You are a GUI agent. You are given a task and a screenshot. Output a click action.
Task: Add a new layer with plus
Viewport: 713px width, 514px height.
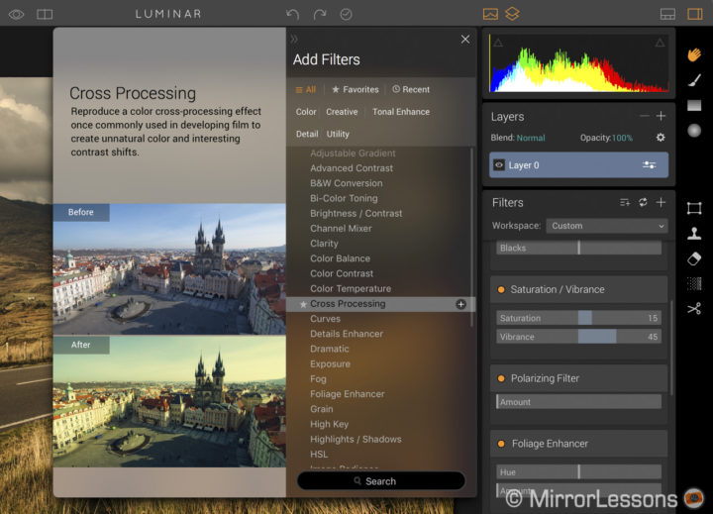tap(661, 116)
